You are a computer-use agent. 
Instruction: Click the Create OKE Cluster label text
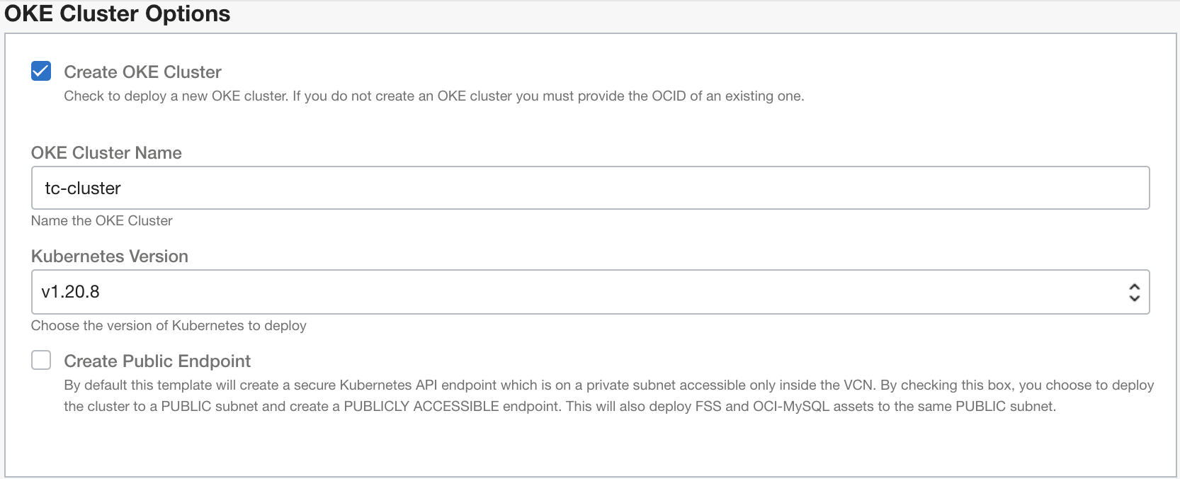click(x=142, y=72)
